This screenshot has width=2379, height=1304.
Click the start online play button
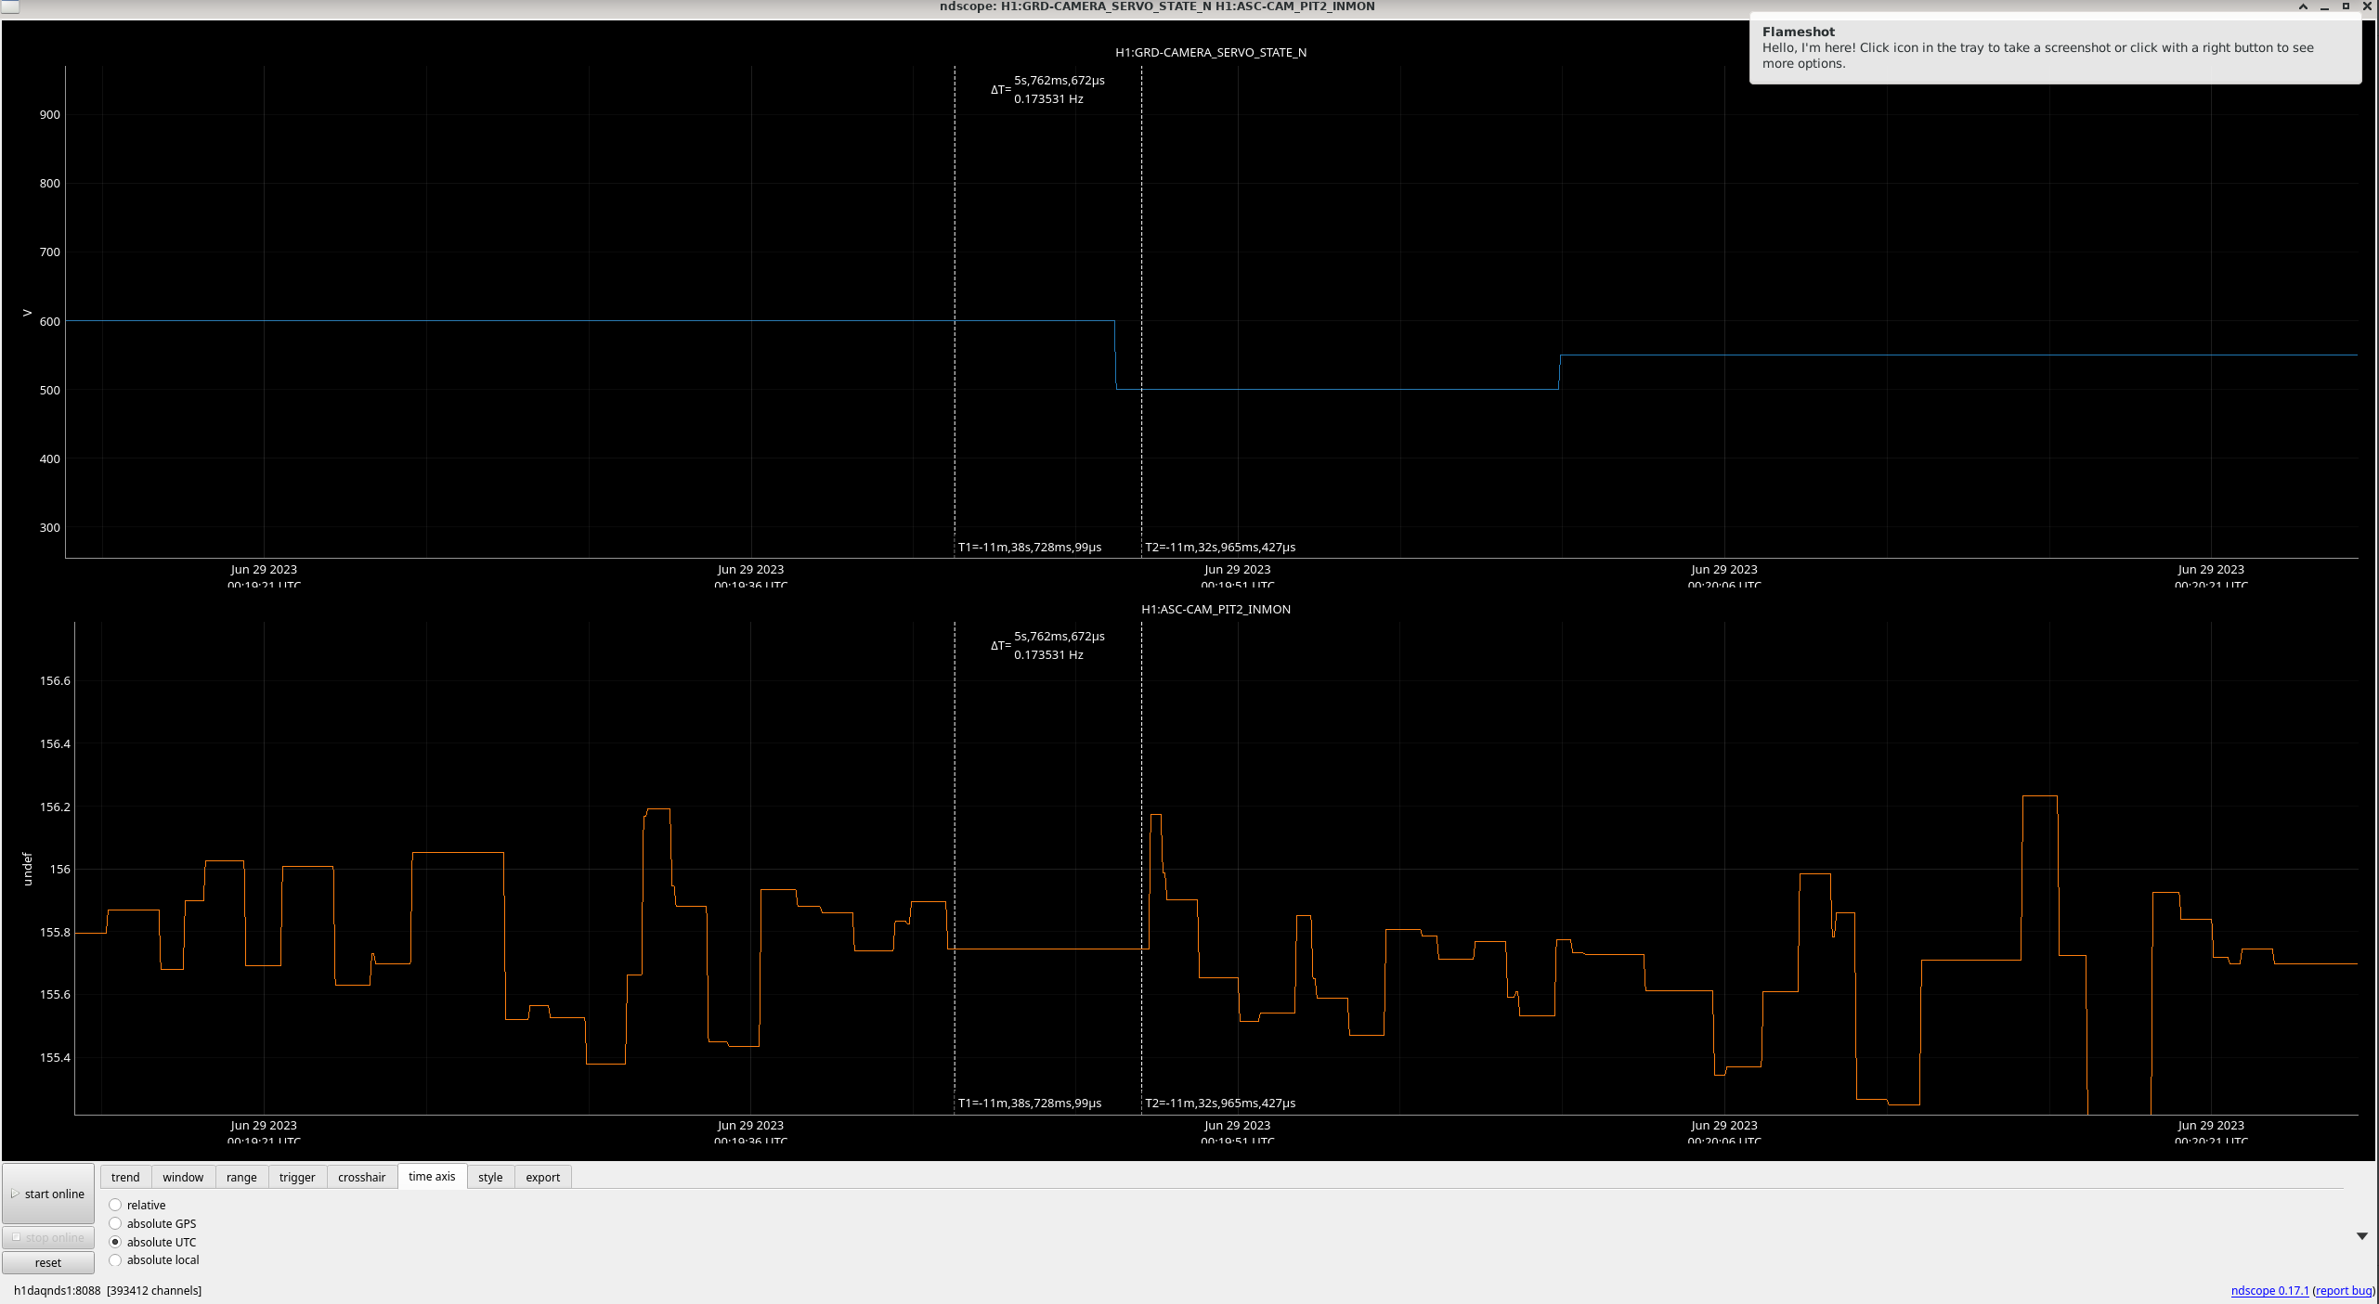[48, 1194]
